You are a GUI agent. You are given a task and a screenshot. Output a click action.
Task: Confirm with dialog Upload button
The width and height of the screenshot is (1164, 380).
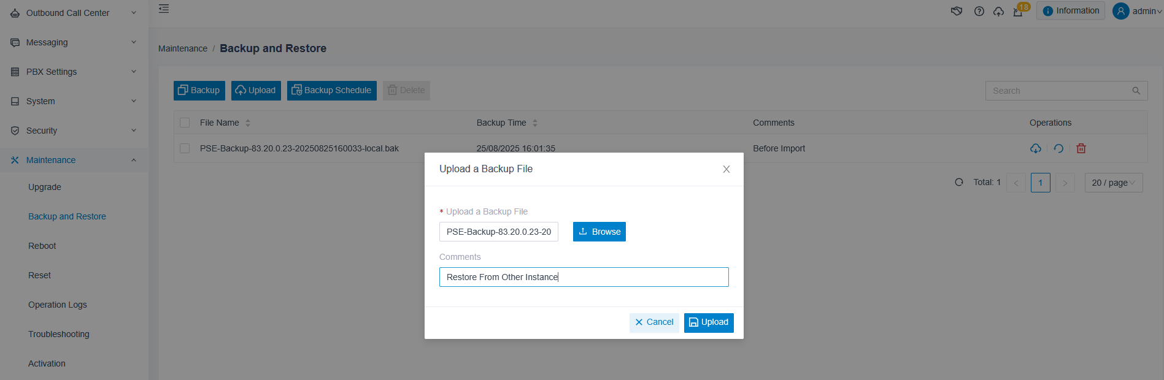[709, 322]
